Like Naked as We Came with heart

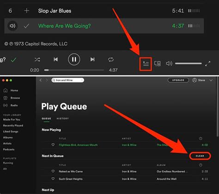[53, 171]
